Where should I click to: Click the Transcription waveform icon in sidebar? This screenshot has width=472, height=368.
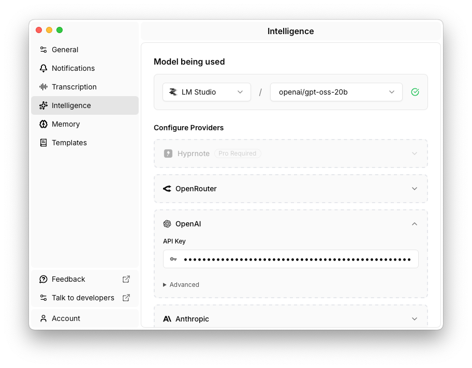(43, 87)
